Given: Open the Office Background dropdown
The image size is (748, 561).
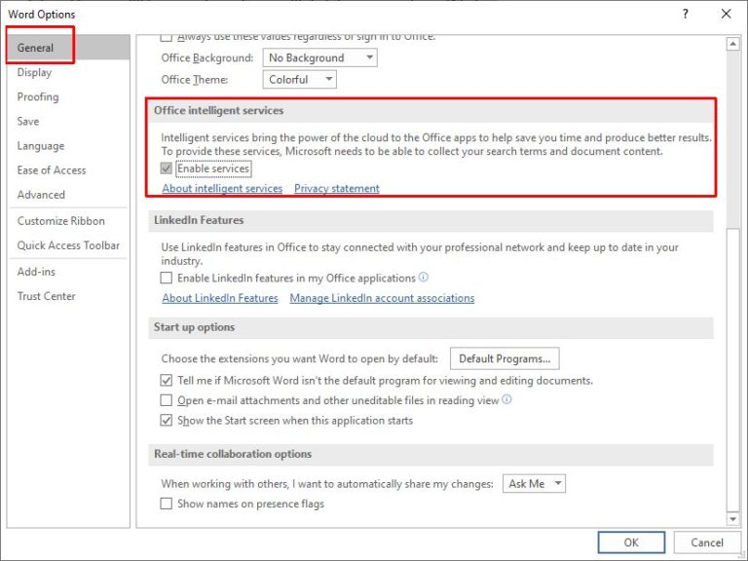Looking at the screenshot, I should (x=319, y=57).
